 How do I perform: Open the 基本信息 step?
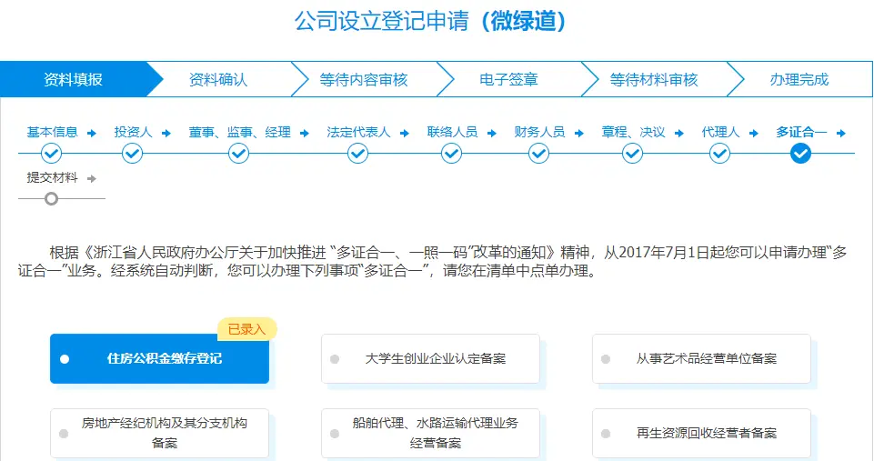[x=53, y=132]
